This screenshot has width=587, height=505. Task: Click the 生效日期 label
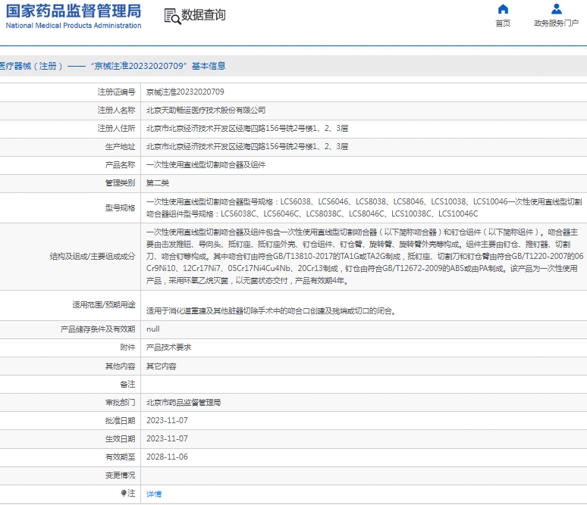point(120,439)
